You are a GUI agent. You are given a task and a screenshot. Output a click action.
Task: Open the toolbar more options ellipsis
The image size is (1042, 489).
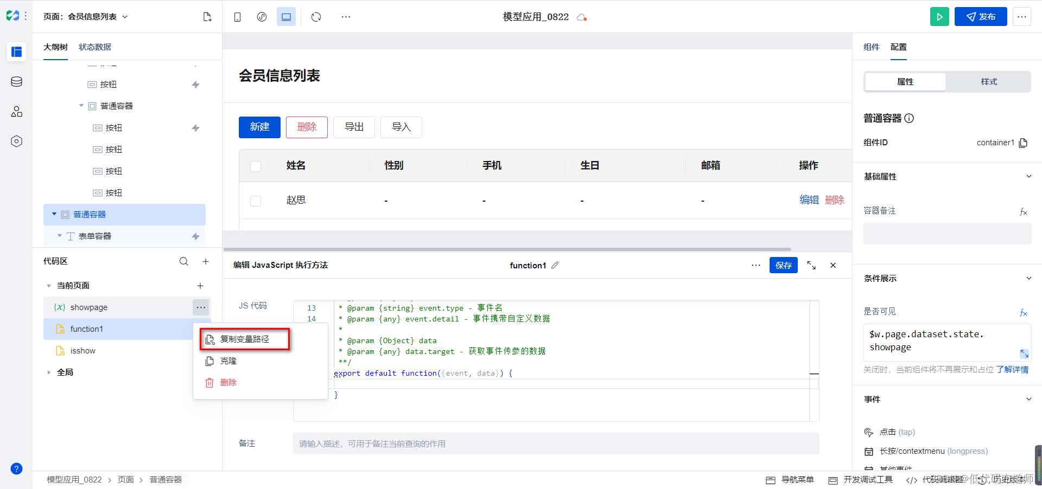(346, 17)
